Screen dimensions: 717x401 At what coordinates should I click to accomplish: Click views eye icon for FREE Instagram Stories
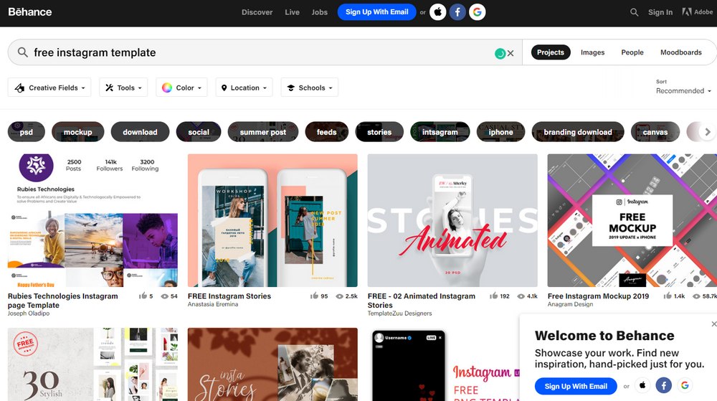pyautogui.click(x=339, y=296)
